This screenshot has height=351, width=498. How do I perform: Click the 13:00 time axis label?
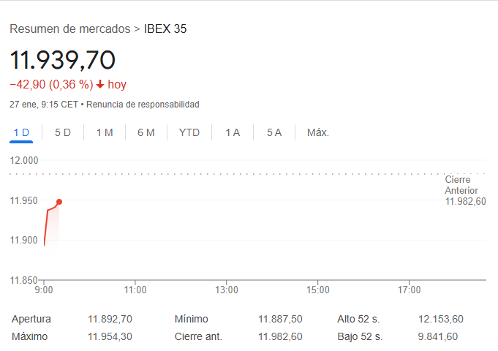(x=227, y=290)
